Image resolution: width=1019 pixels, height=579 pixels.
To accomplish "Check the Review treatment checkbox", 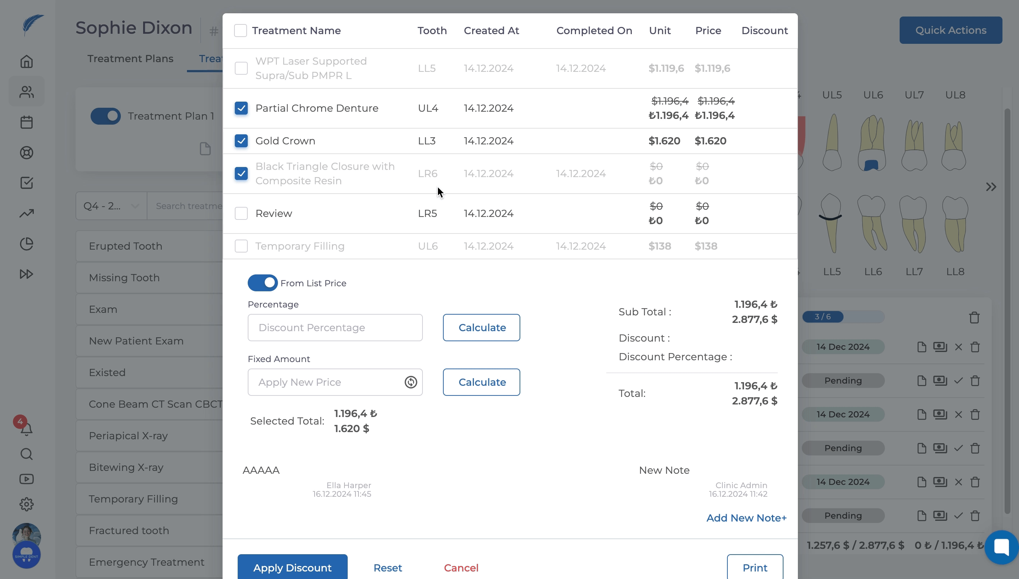I will (x=241, y=214).
